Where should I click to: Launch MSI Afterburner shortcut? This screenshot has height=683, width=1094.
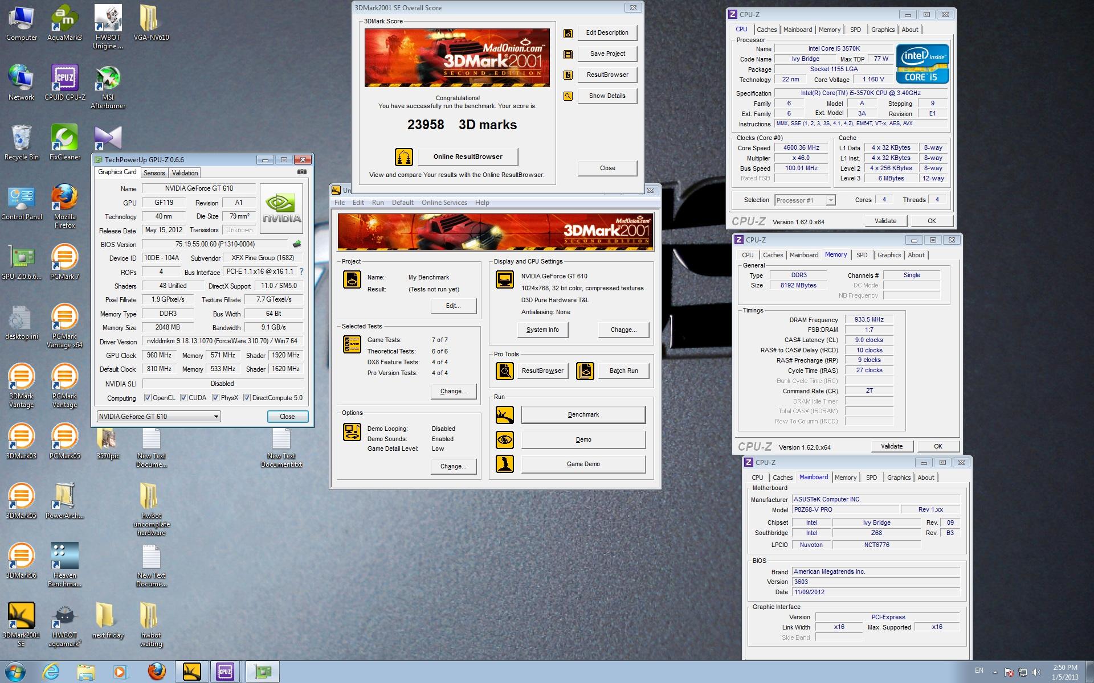108,87
